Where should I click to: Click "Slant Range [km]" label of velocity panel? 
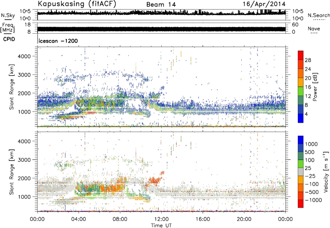pyautogui.click(x=12, y=172)
